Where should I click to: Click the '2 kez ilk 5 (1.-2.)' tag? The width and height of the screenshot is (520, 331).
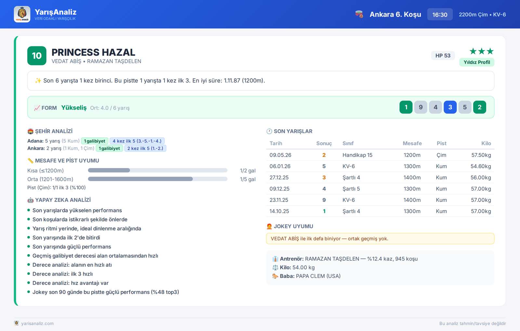click(x=145, y=148)
